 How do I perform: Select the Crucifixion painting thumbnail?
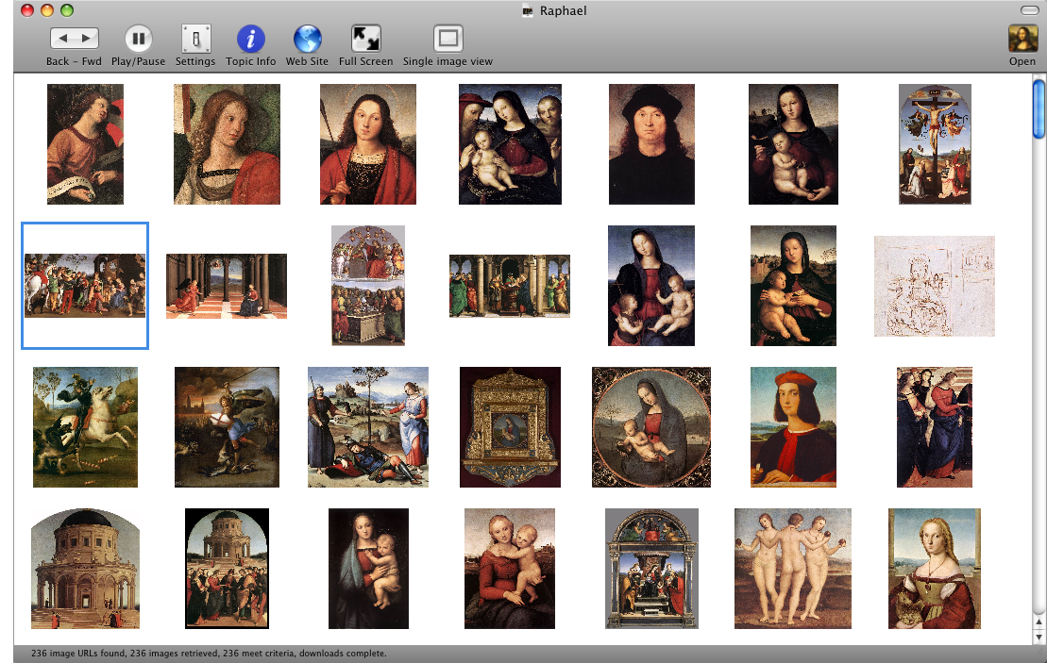pyautogui.click(x=935, y=144)
